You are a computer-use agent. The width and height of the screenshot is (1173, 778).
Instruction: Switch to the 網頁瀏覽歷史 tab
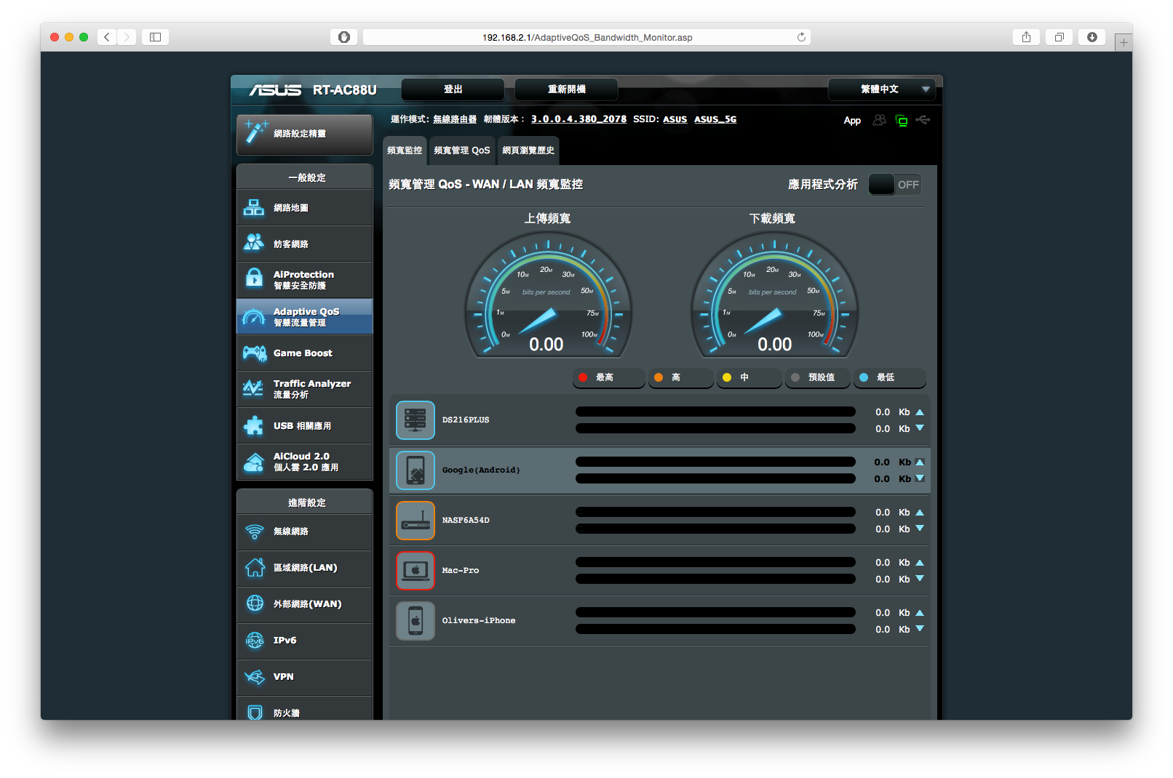528,151
